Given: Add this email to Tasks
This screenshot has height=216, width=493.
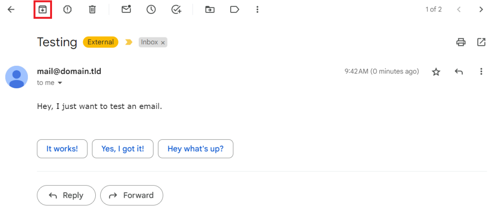Looking at the screenshot, I should tap(176, 9).
